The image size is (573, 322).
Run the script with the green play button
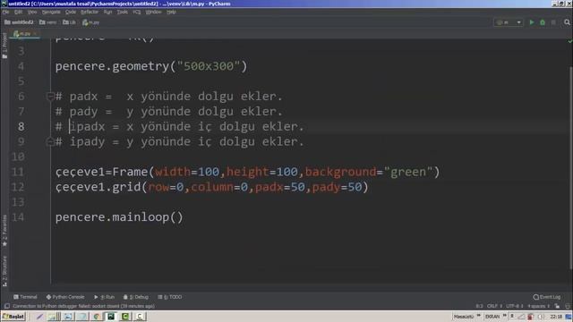pos(532,22)
